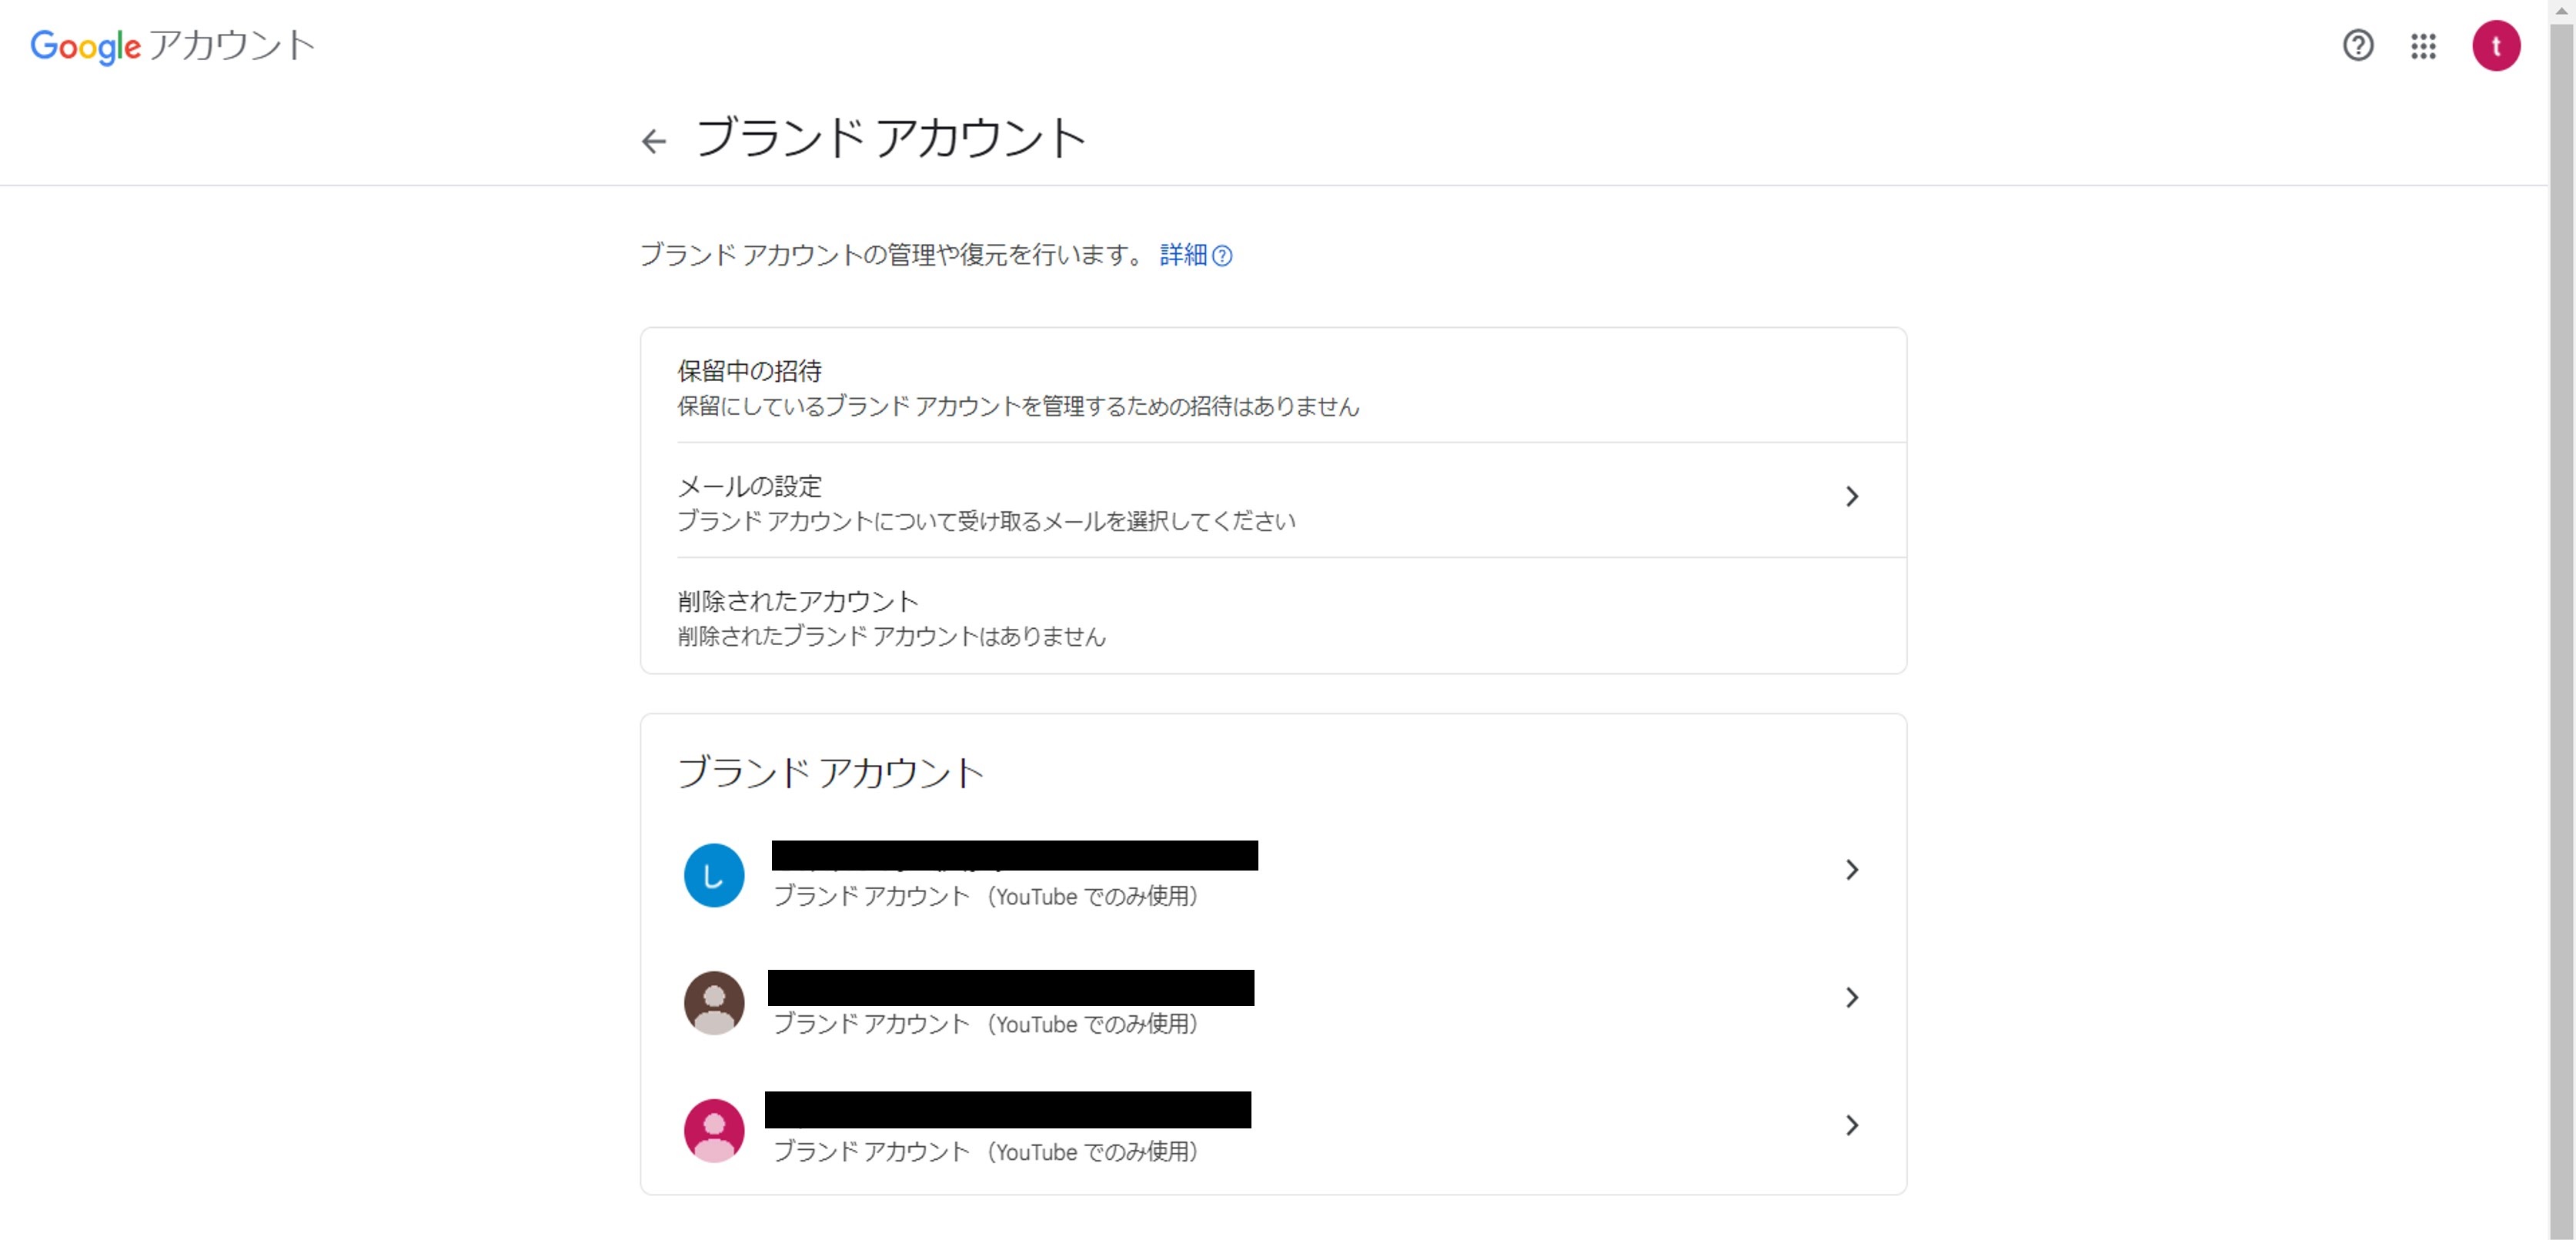Image resolution: width=2576 pixels, height=1240 pixels.
Task: Click the brown brand account avatar
Action: pyautogui.click(x=713, y=1002)
